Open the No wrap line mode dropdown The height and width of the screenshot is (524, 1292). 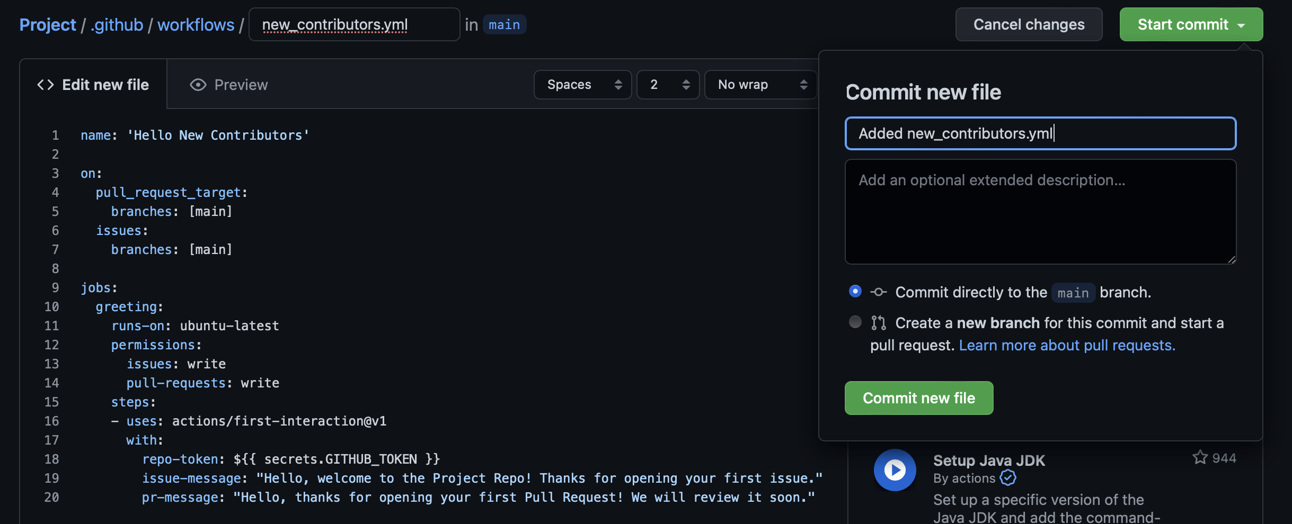[x=761, y=85]
